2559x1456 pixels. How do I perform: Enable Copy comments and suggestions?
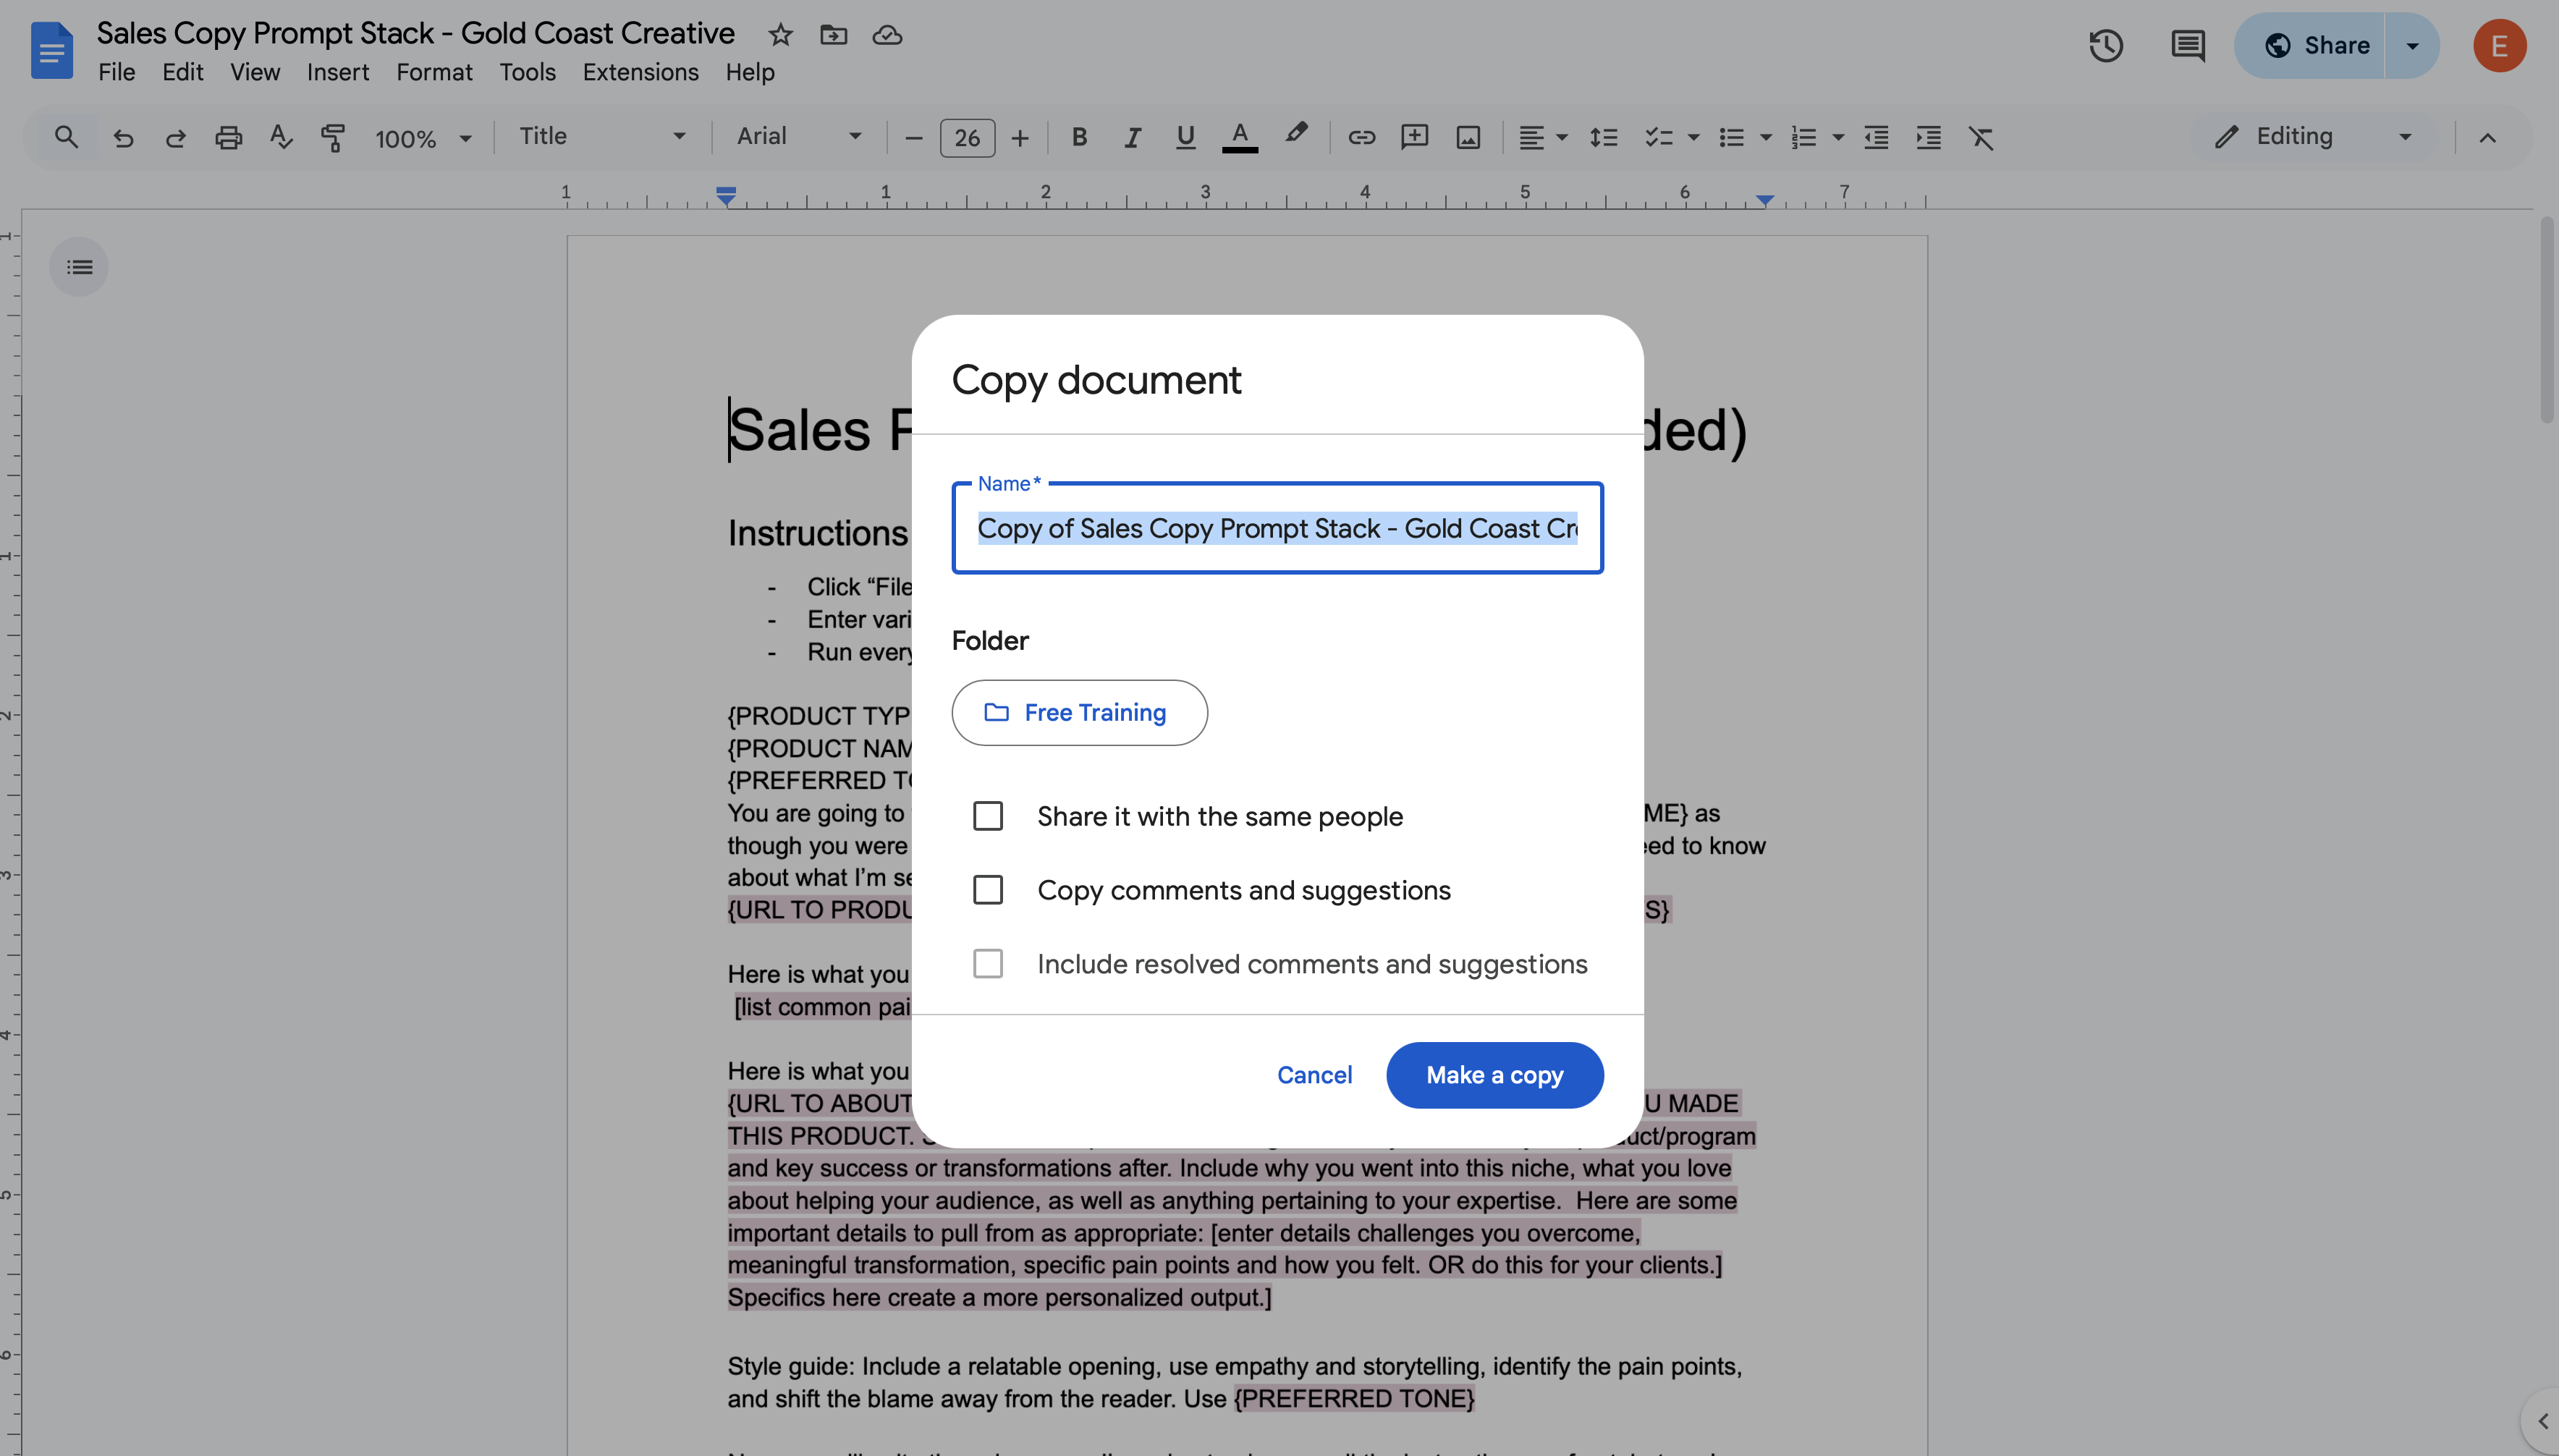988,890
